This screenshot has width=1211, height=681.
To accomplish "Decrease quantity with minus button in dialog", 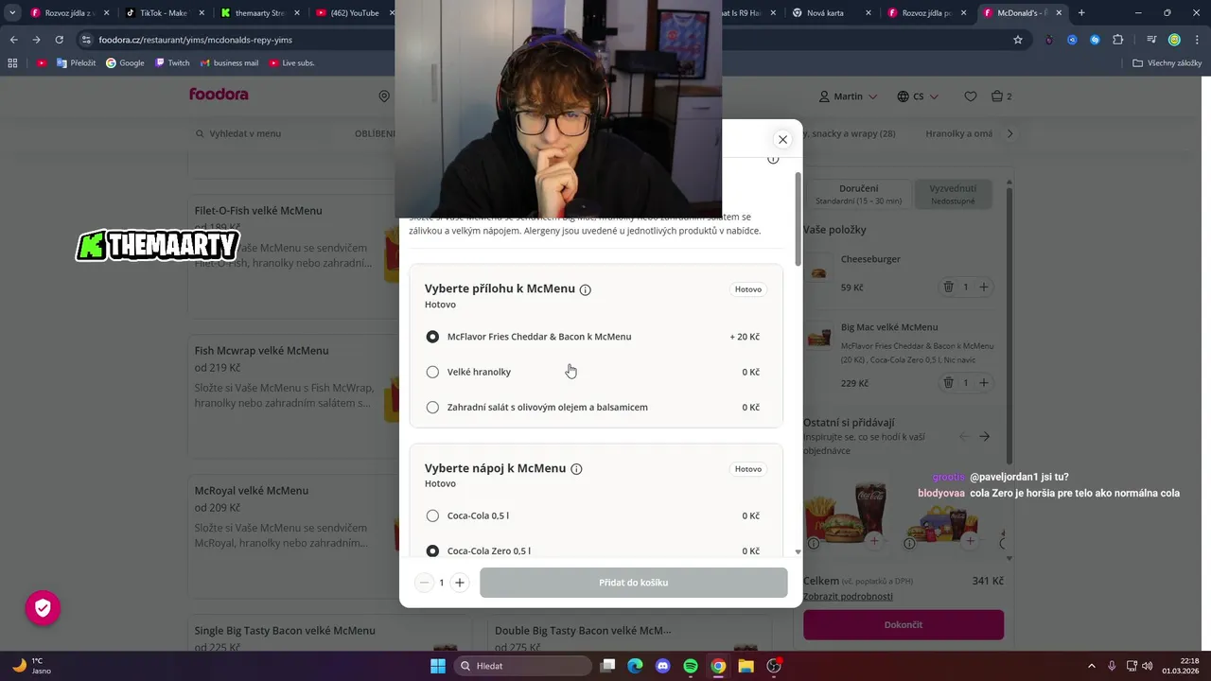I will 424,583.
